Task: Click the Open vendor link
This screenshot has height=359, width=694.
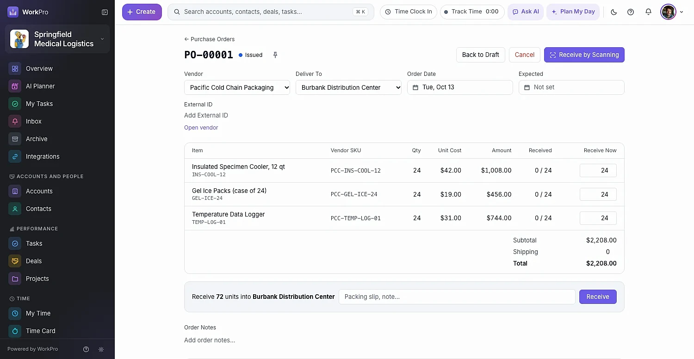Action: point(201,128)
